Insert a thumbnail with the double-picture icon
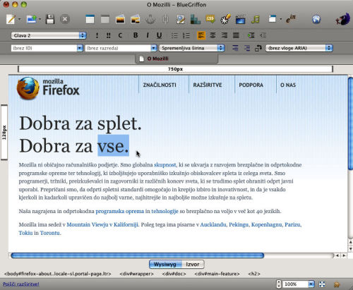 136,19
